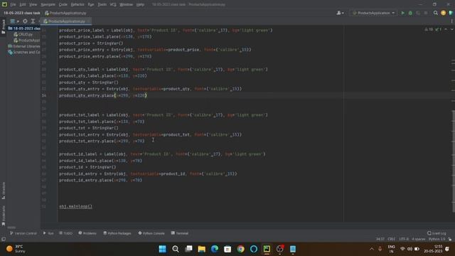This screenshot has width=455, height=256.
Task: Go to next highlighted error arrow
Action: click(x=451, y=30)
